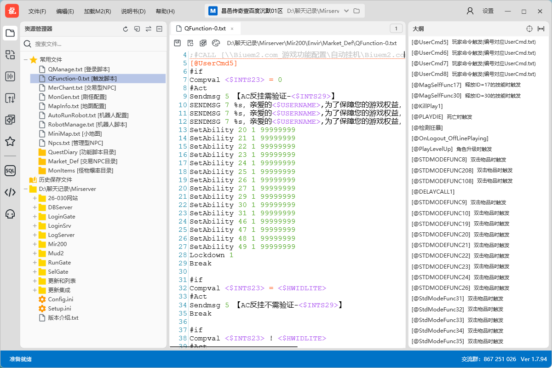Open the 文件(F) menu
The height and width of the screenshot is (368, 552).
(37, 11)
